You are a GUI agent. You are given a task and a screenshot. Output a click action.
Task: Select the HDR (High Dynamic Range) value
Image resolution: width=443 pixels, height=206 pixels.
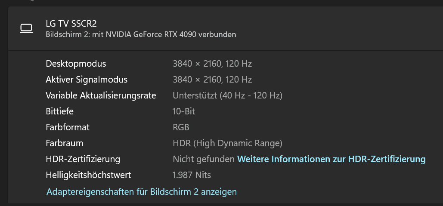[x=227, y=143]
